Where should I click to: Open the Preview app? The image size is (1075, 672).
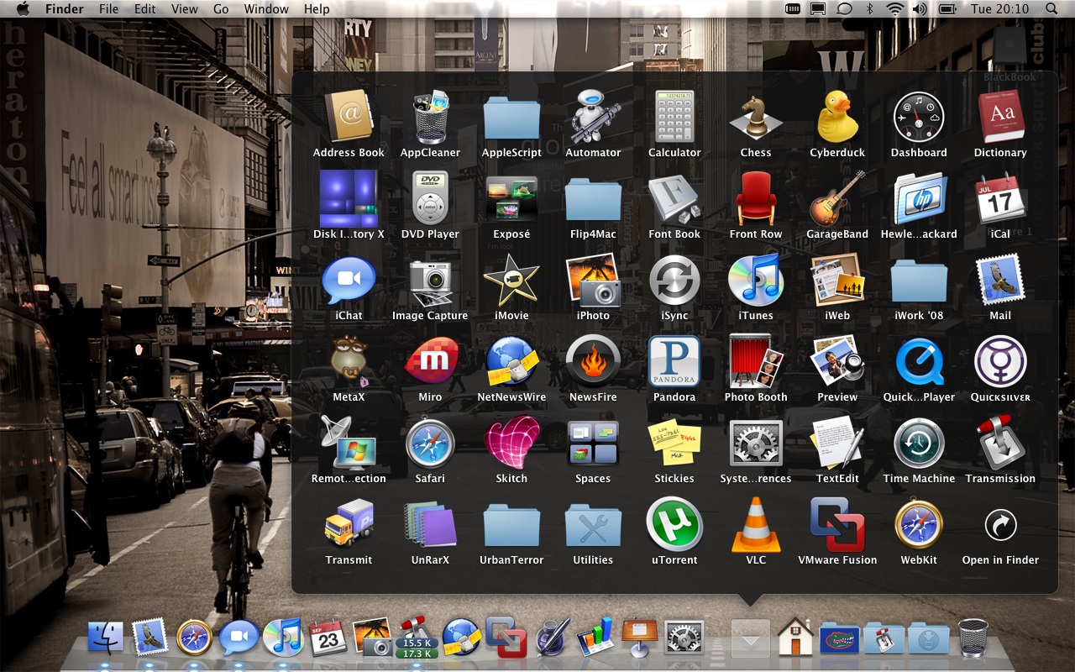(837, 360)
